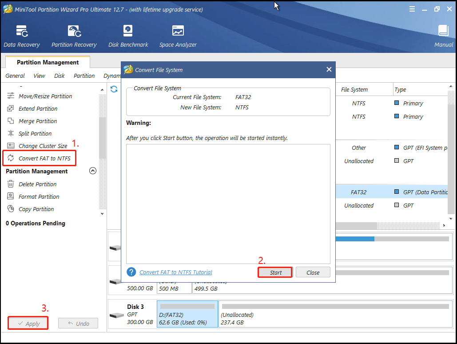
Task: Click the Close button in the convert dialog
Action: coord(313,272)
